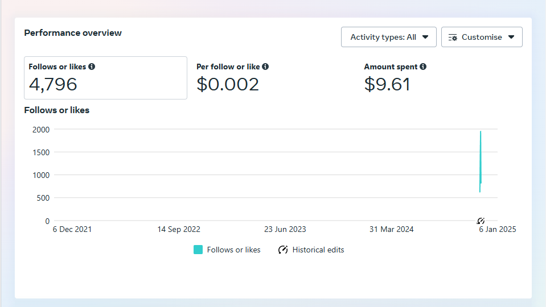Click the Performance overview heading
Viewport: 546px width, 307px height.
tap(73, 33)
